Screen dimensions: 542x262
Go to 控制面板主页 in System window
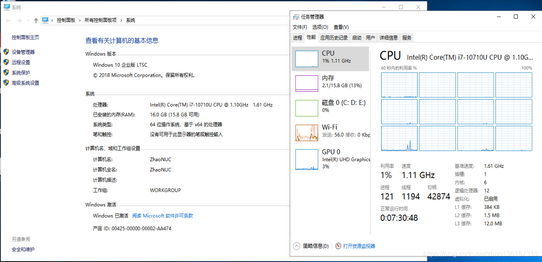point(25,38)
